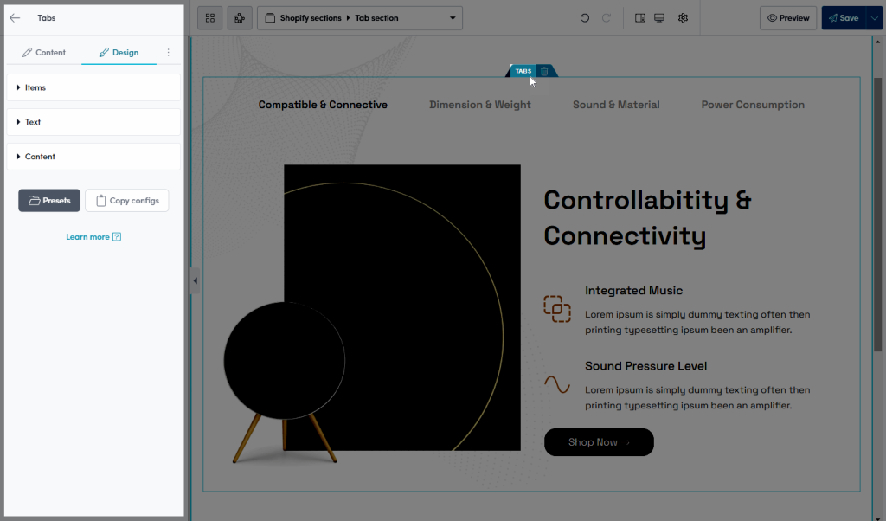
Task: Click the Tabs panel title text
Action: pyautogui.click(x=47, y=18)
